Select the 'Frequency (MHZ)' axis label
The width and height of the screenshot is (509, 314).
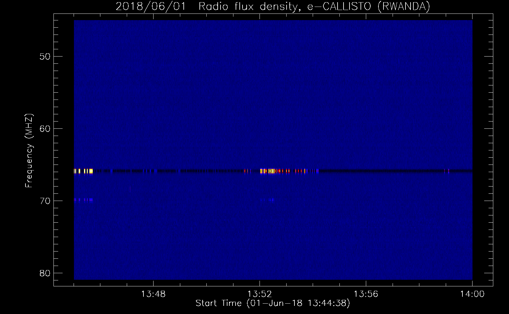[29, 151]
